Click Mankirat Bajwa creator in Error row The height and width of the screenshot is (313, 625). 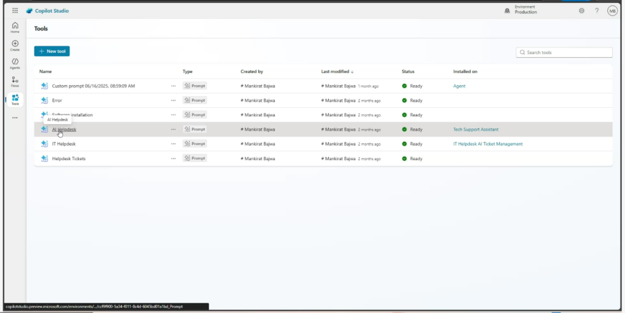coord(258,100)
